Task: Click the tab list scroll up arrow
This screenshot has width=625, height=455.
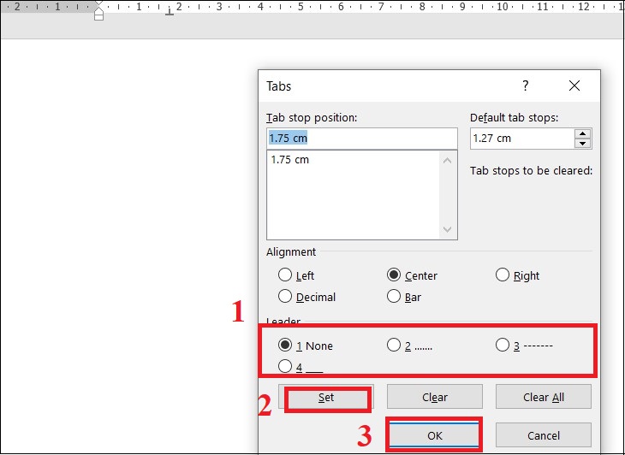Action: pyautogui.click(x=447, y=161)
